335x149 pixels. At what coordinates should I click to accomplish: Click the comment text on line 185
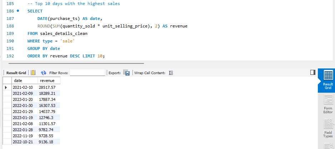click(74, 4)
